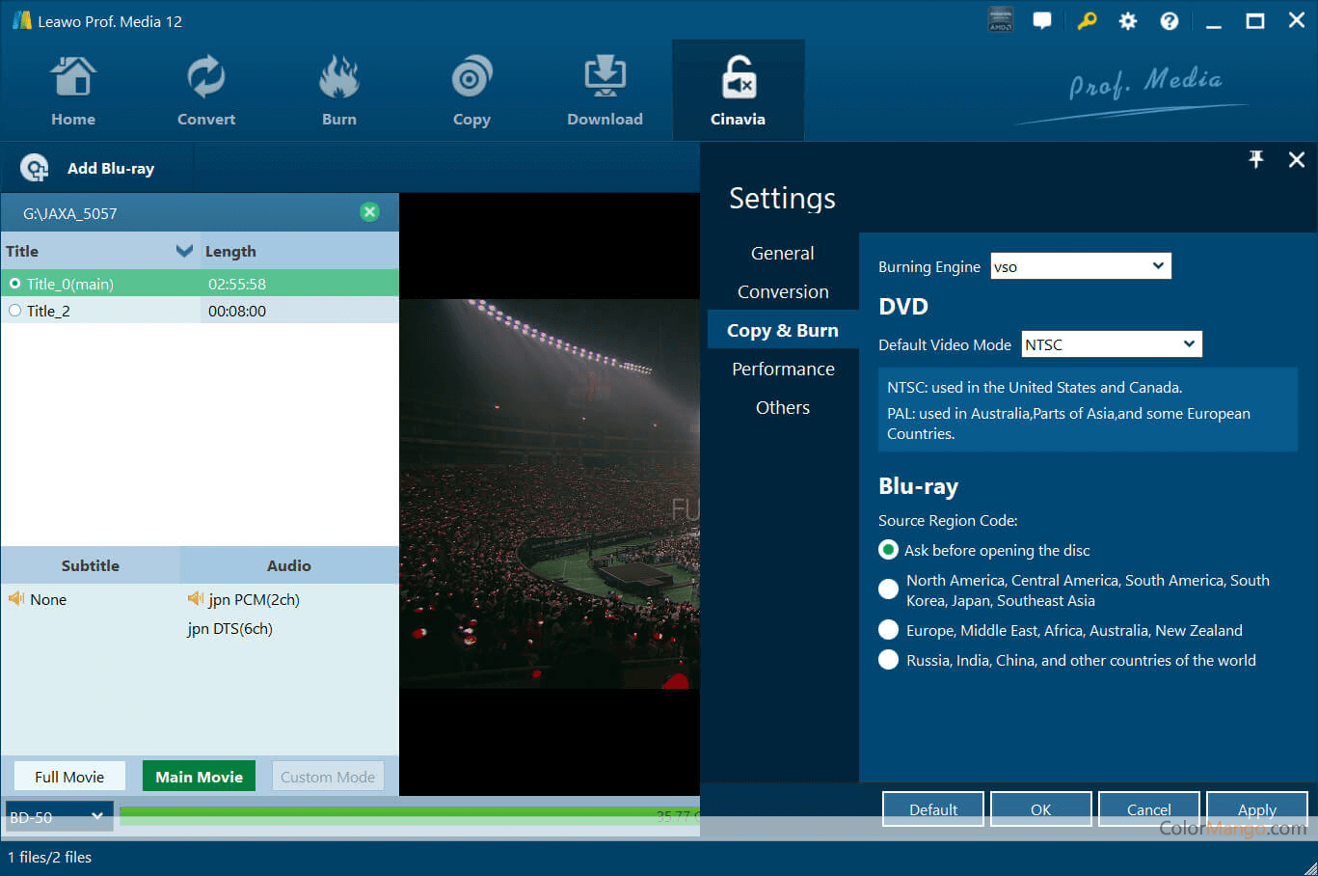This screenshot has width=1318, height=876.
Task: Select the Full Movie copy mode
Action: [x=69, y=777]
